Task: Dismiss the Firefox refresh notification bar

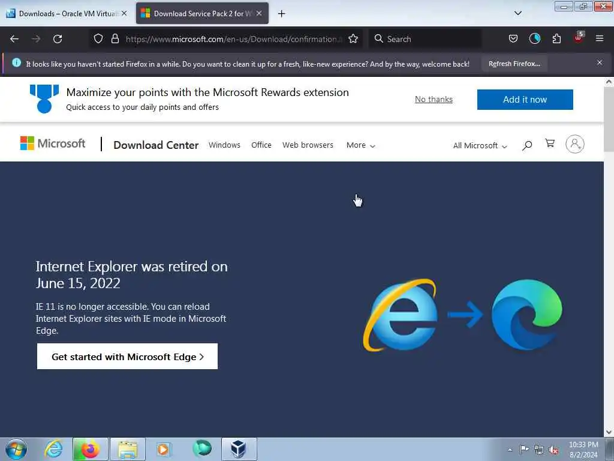Action: pos(600,62)
